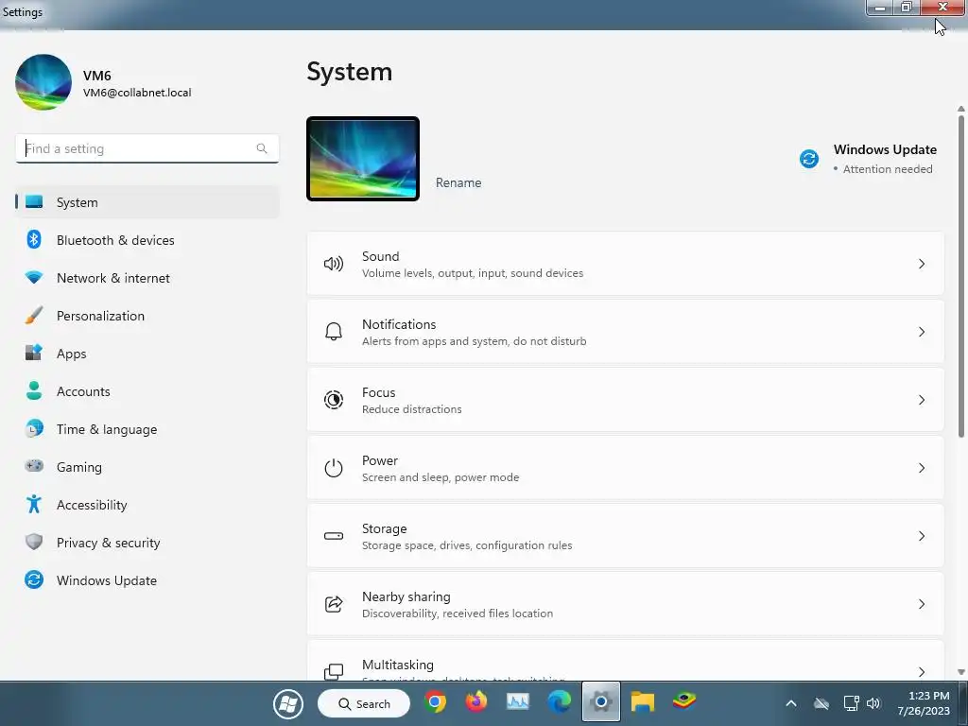This screenshot has width=968, height=726.
Task: Expand the Storage row chevron
Action: click(x=921, y=536)
